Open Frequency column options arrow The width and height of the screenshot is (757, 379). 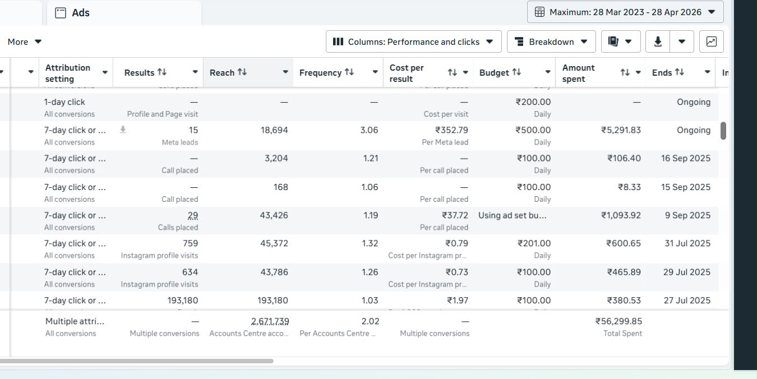(375, 72)
